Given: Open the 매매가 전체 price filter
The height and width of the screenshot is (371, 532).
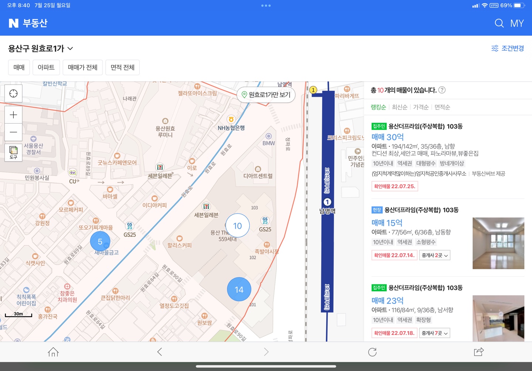Looking at the screenshot, I should coord(82,67).
